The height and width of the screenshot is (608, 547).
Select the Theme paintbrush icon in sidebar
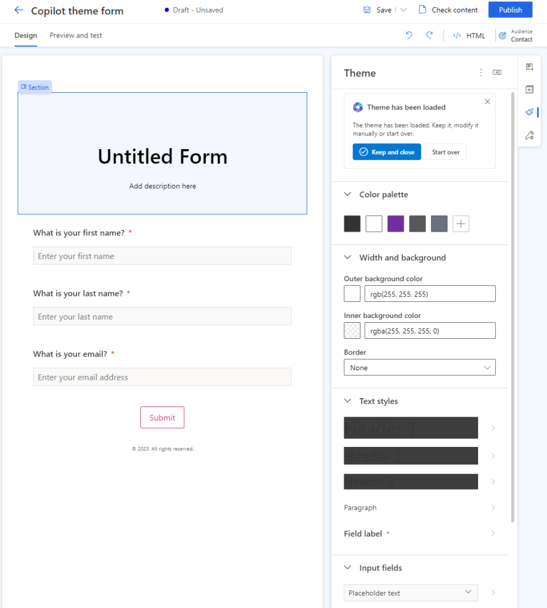[529, 112]
